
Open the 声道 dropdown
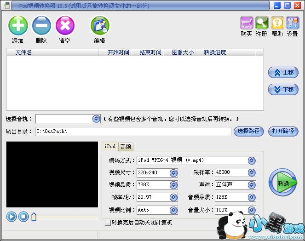click(x=252, y=185)
